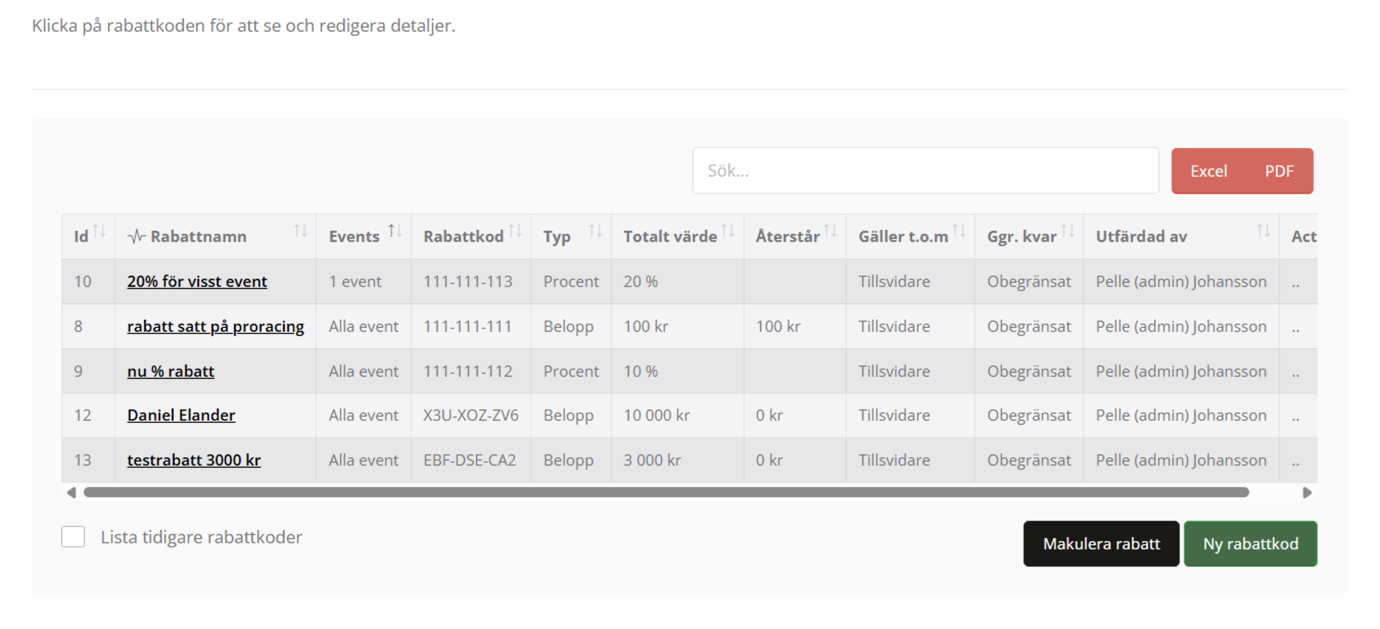This screenshot has height=629, width=1380.
Task: Sort by Återstår column arrows
Action: [x=830, y=231]
